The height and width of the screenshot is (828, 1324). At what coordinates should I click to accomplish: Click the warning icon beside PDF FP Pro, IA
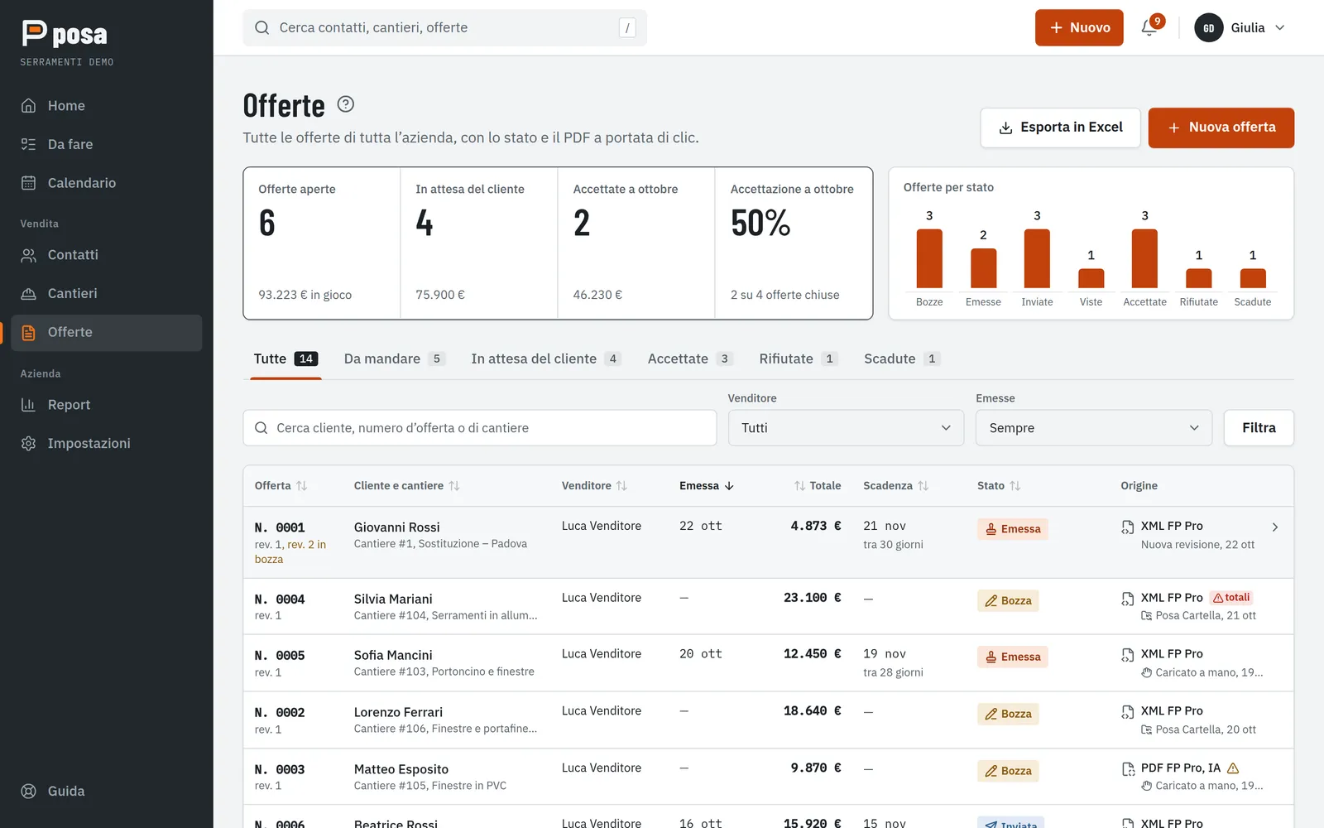(x=1233, y=768)
